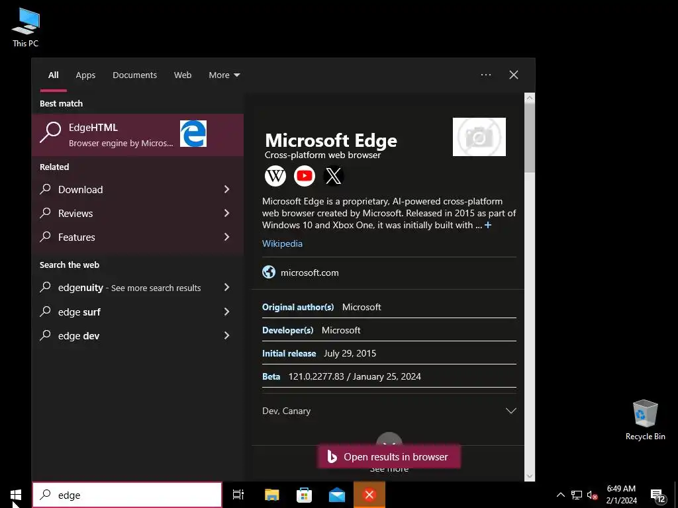The height and width of the screenshot is (508, 678).
Task: Click the Initial release label link
Action: [289, 353]
